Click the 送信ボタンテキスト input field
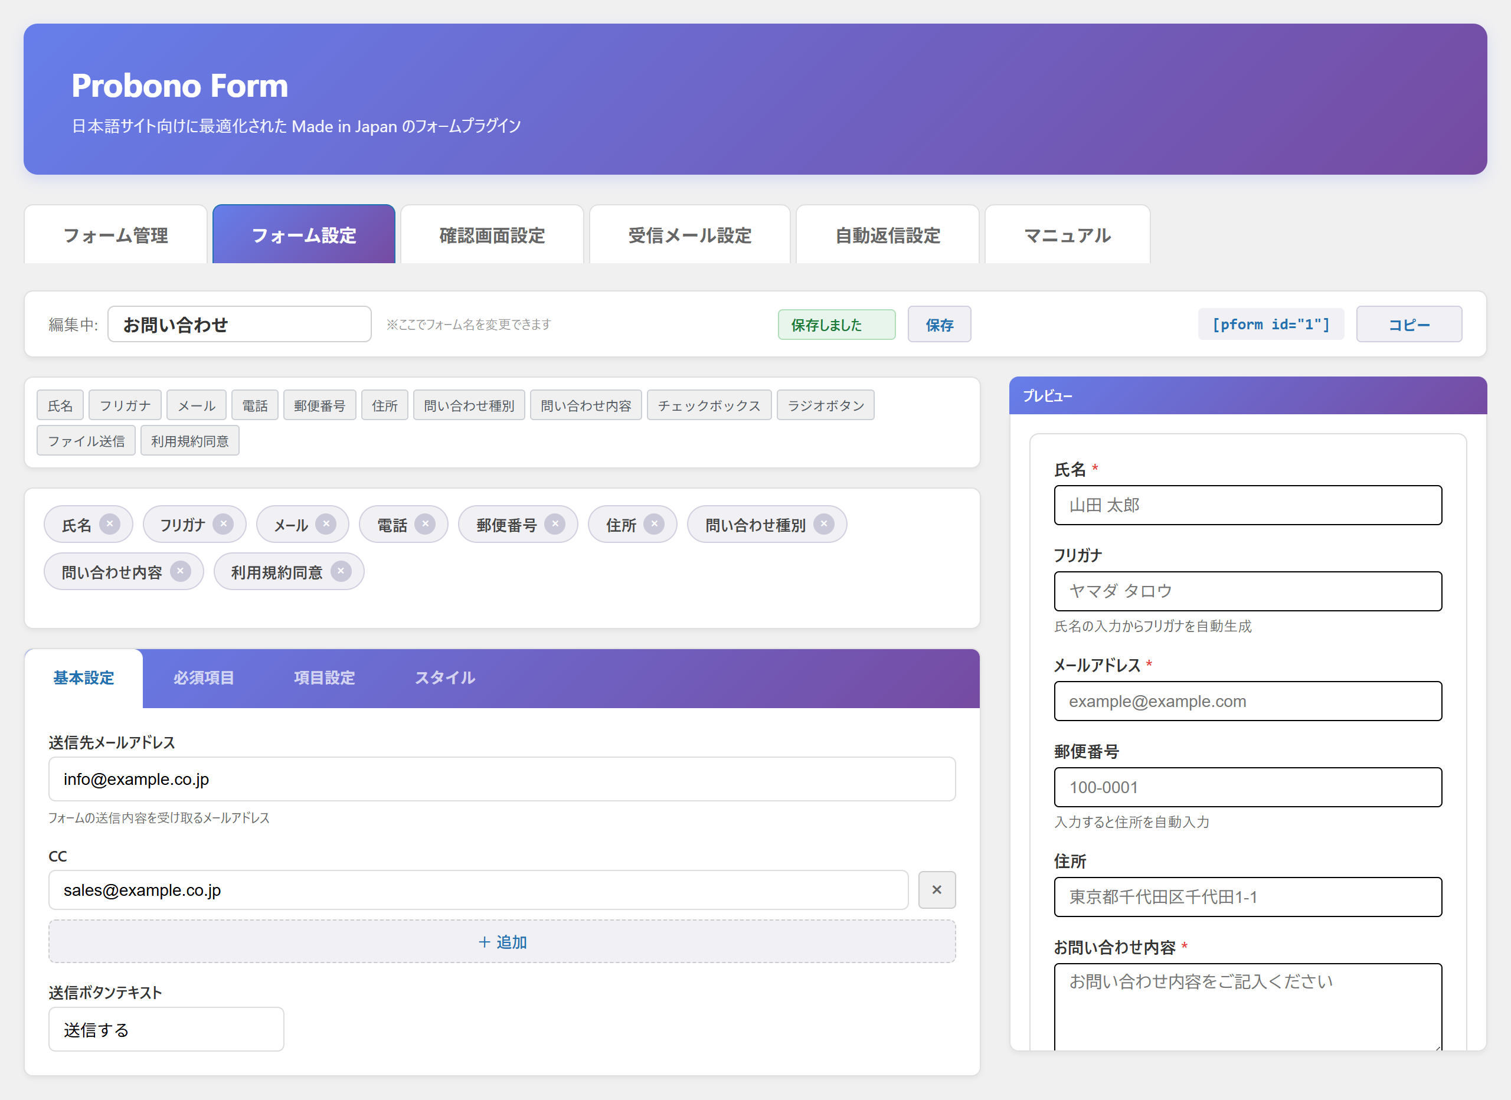1511x1100 pixels. 166,1029
